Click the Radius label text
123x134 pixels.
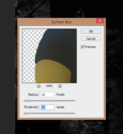(x=33, y=95)
